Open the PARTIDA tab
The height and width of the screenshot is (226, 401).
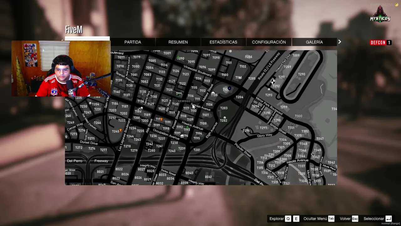pyautogui.click(x=133, y=42)
